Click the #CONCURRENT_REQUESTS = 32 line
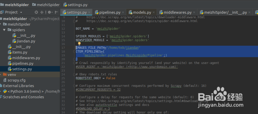 click(98, 90)
